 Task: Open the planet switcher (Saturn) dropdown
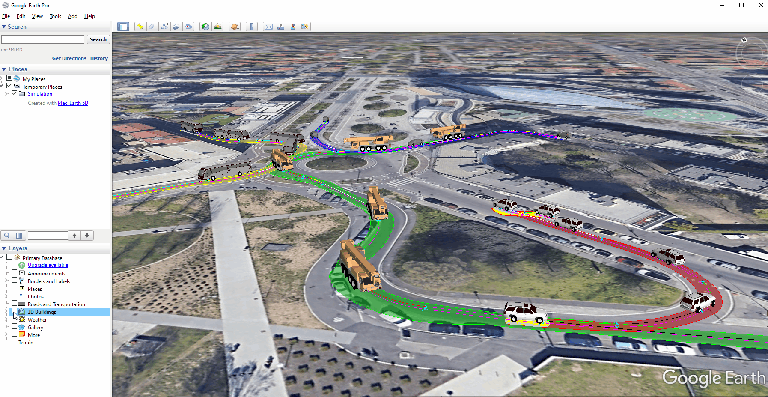[235, 27]
